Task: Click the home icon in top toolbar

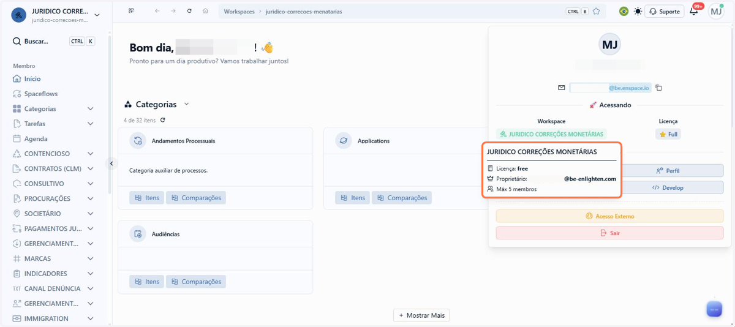Action: point(205,11)
